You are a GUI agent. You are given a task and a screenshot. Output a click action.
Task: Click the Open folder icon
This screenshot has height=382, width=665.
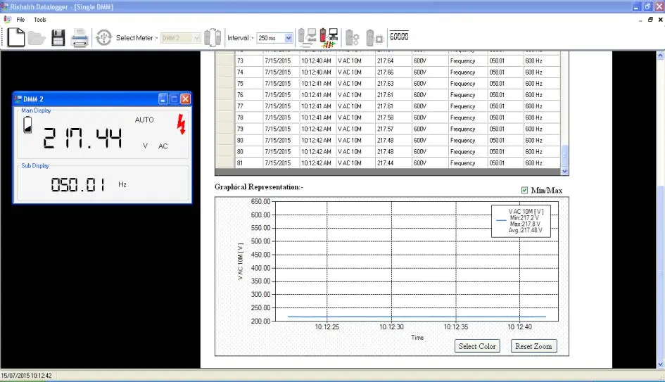click(37, 38)
